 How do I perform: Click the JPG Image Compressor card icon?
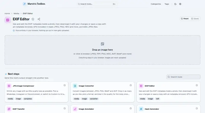[x=9, y=86]
